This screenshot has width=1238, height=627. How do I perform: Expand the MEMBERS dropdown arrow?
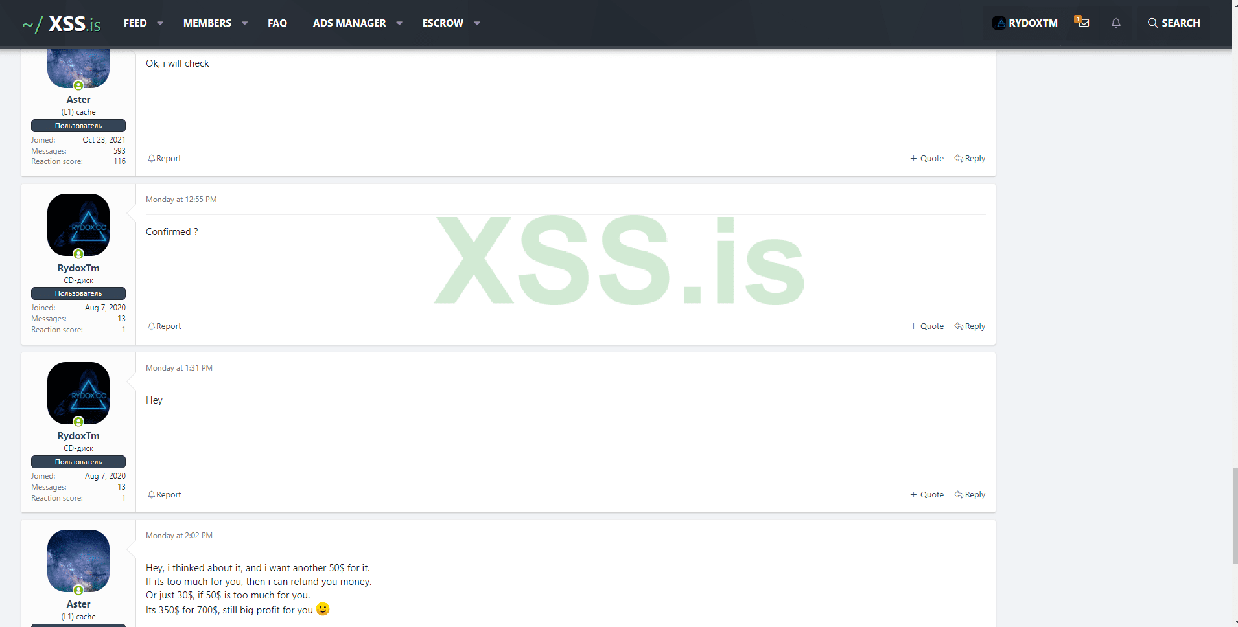pos(244,23)
